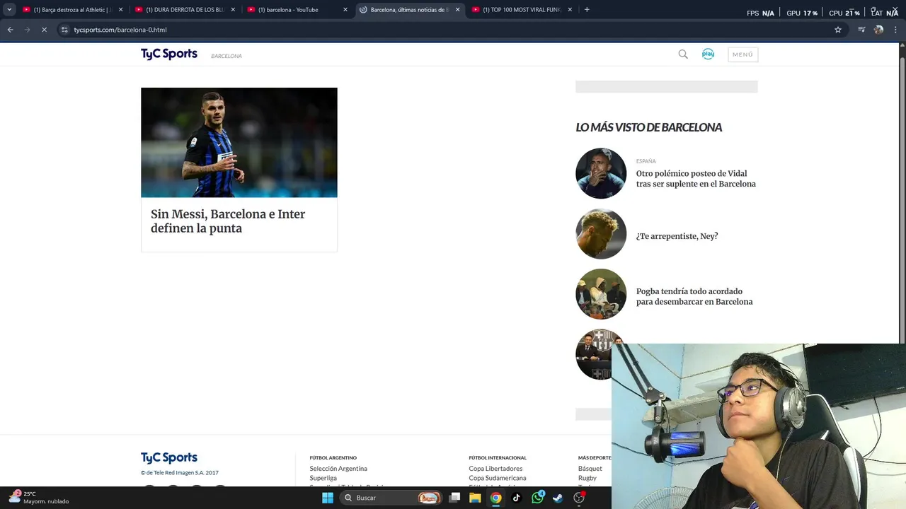Switch to 'Barça destroza al Athletic' tab
Viewport: 906px width, 509px height.
[73, 10]
